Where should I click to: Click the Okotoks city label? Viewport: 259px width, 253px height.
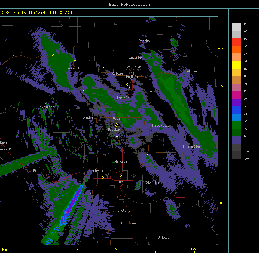[124, 210]
